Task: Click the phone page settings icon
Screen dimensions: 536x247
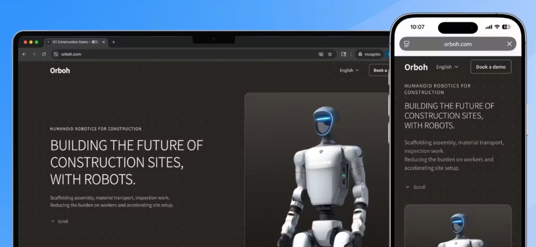Action: coord(407,44)
